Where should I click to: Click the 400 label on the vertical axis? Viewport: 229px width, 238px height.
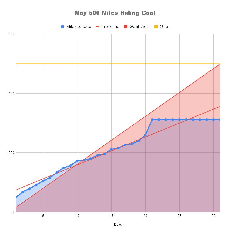[x=11, y=93]
